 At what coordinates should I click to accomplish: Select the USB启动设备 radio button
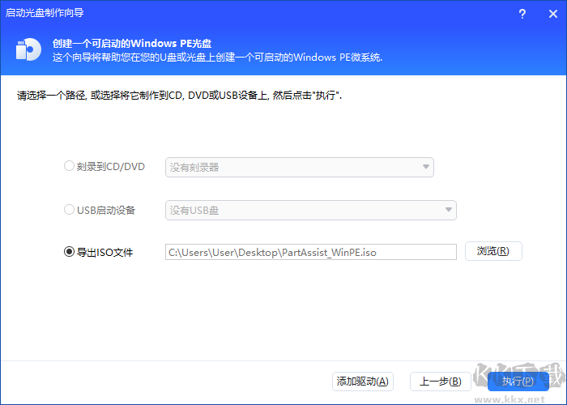click(69, 210)
